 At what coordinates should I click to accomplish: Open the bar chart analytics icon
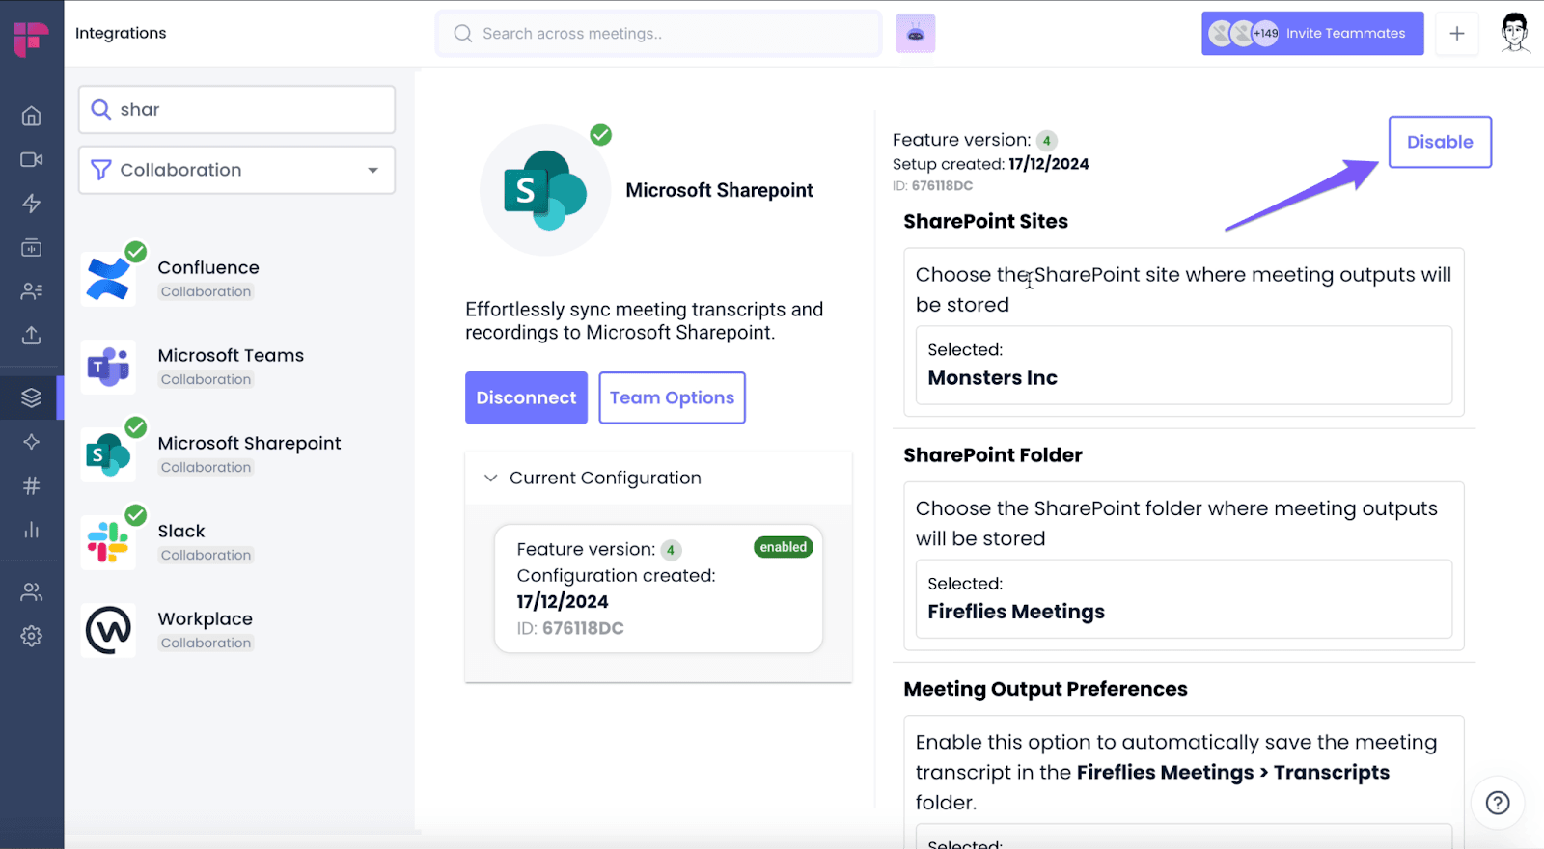(31, 530)
